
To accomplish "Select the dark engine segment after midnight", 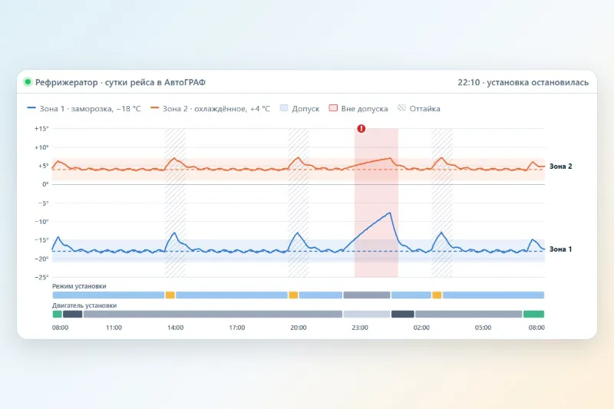I will (x=402, y=314).
